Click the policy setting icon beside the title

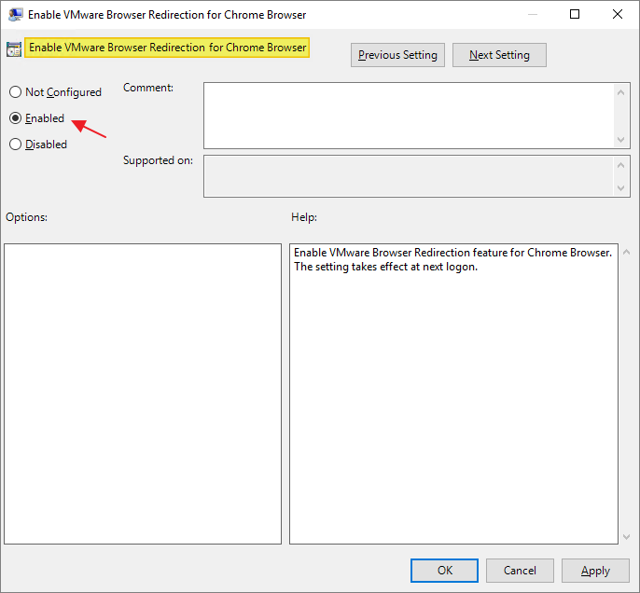point(14,48)
